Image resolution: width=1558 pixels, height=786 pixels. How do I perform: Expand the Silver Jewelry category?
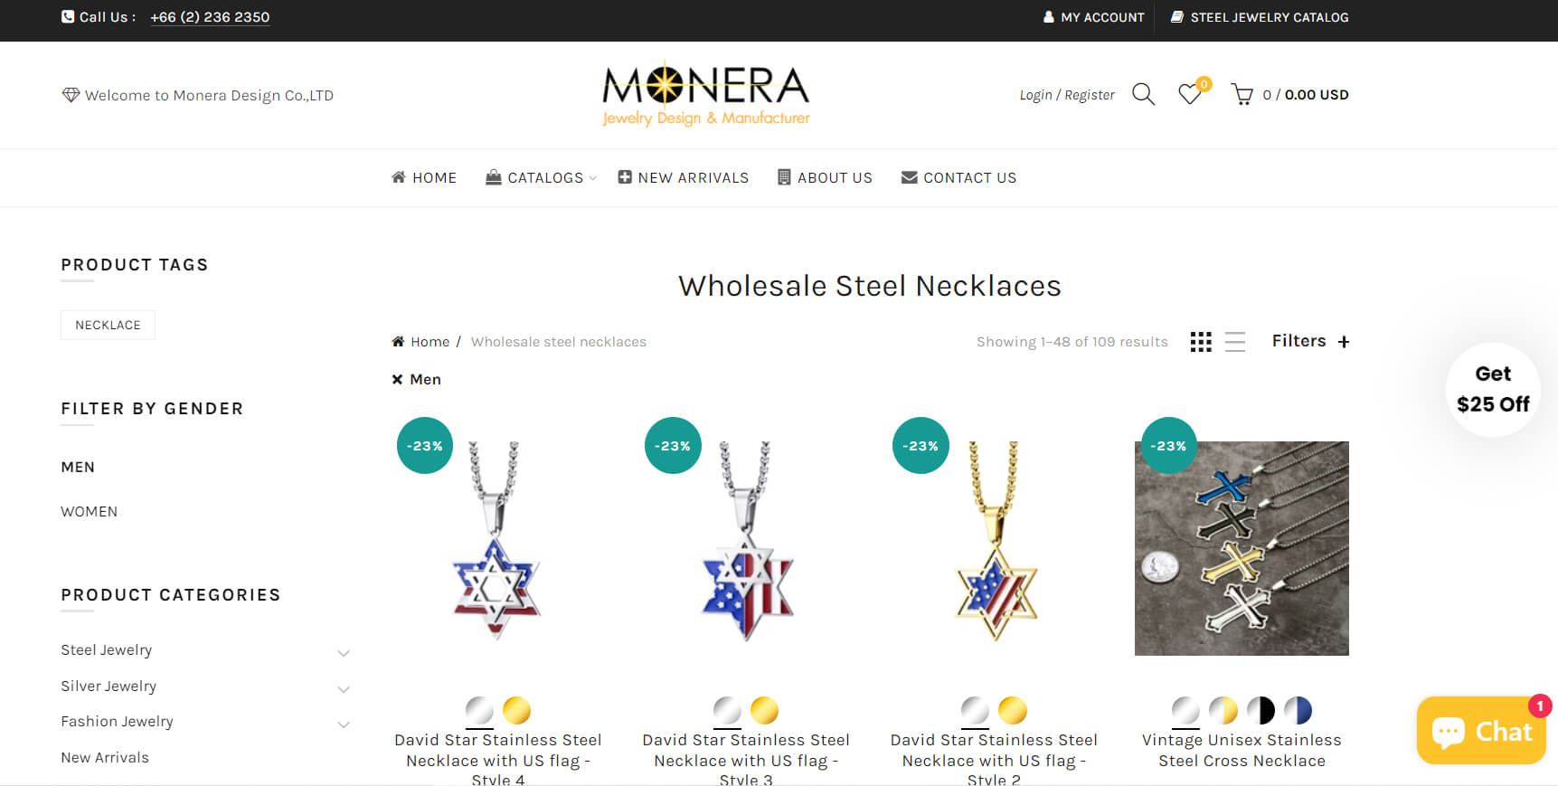point(344,688)
